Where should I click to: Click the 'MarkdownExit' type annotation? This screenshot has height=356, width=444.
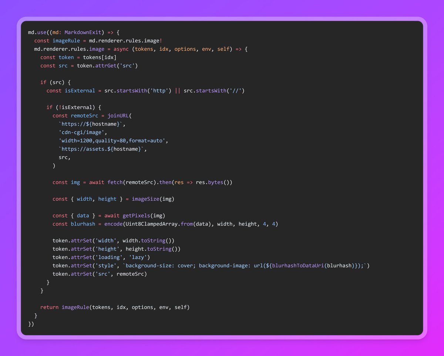[83, 32]
